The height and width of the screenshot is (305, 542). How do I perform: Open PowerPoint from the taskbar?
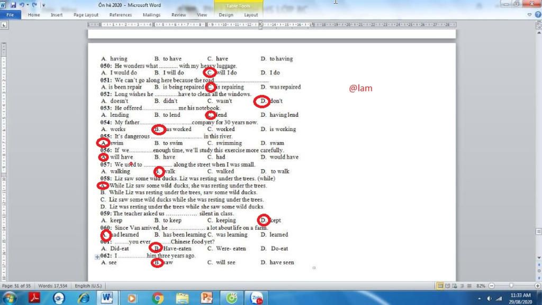(206, 298)
